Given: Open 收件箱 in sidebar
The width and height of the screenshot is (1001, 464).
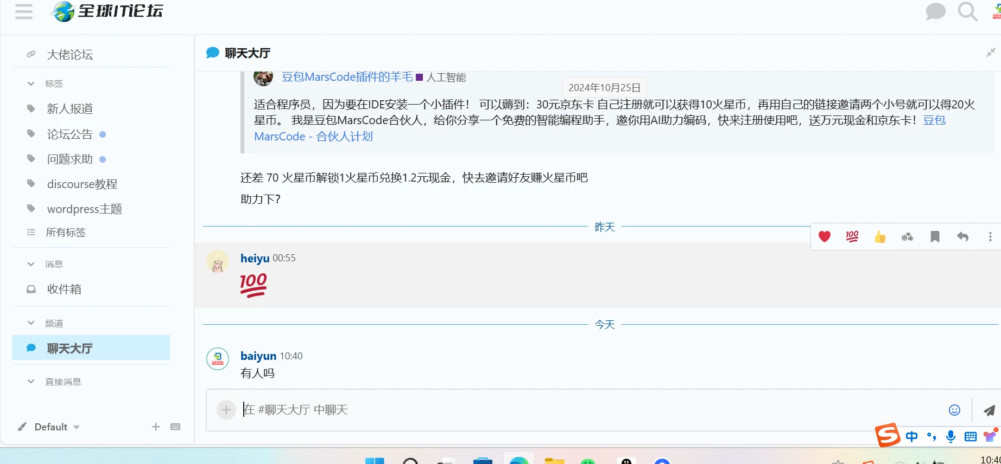Looking at the screenshot, I should pos(64,289).
